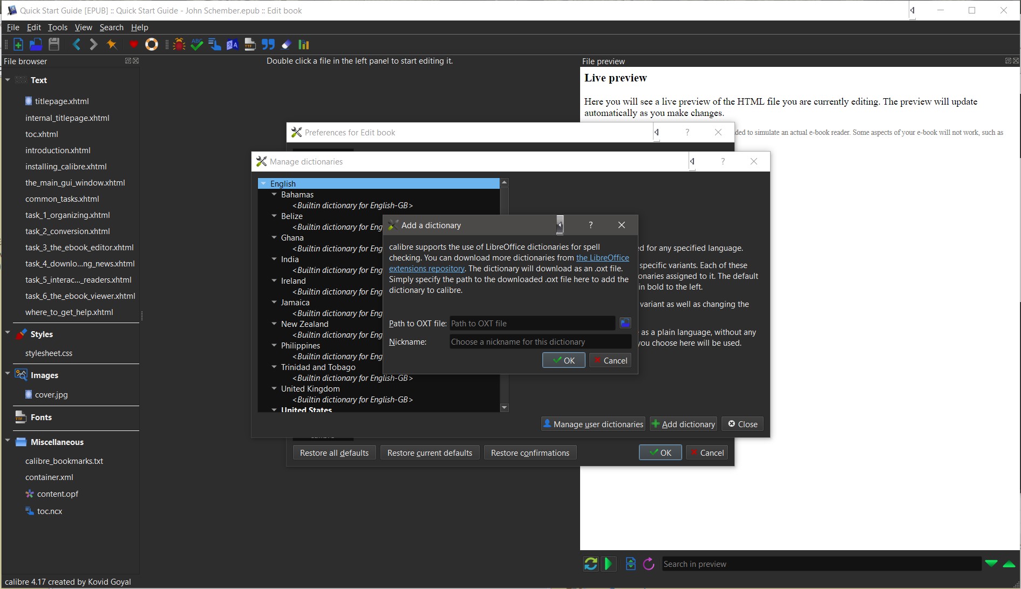Click the Path to OXT file field
The image size is (1021, 589).
pos(533,323)
